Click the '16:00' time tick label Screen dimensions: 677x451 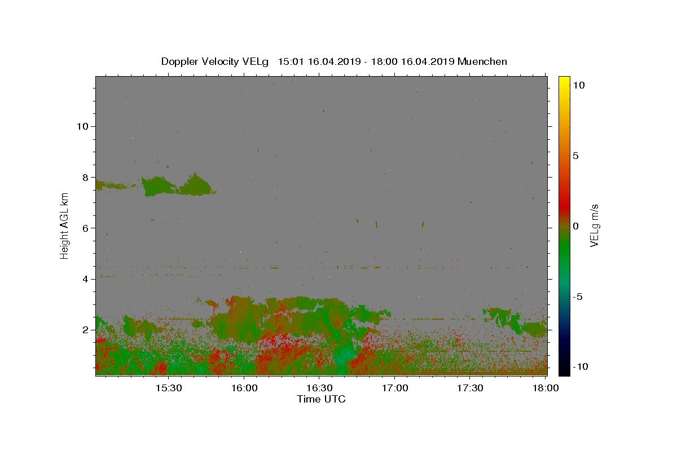(x=244, y=388)
